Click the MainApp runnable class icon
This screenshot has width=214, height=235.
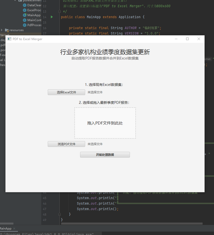[25, 15]
